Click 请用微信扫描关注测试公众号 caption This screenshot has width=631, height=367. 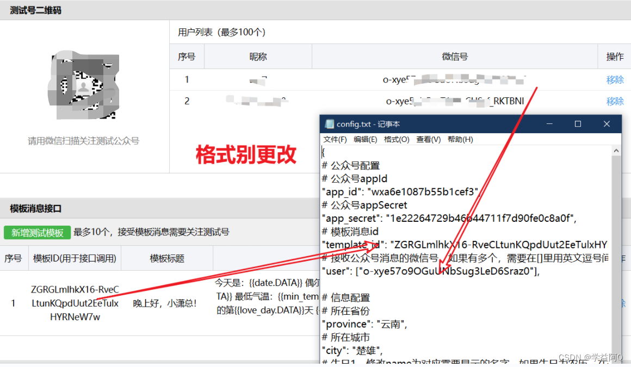point(83,141)
